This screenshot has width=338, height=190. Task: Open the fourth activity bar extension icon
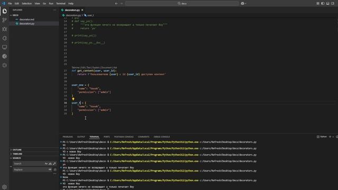[x=5, y=38]
